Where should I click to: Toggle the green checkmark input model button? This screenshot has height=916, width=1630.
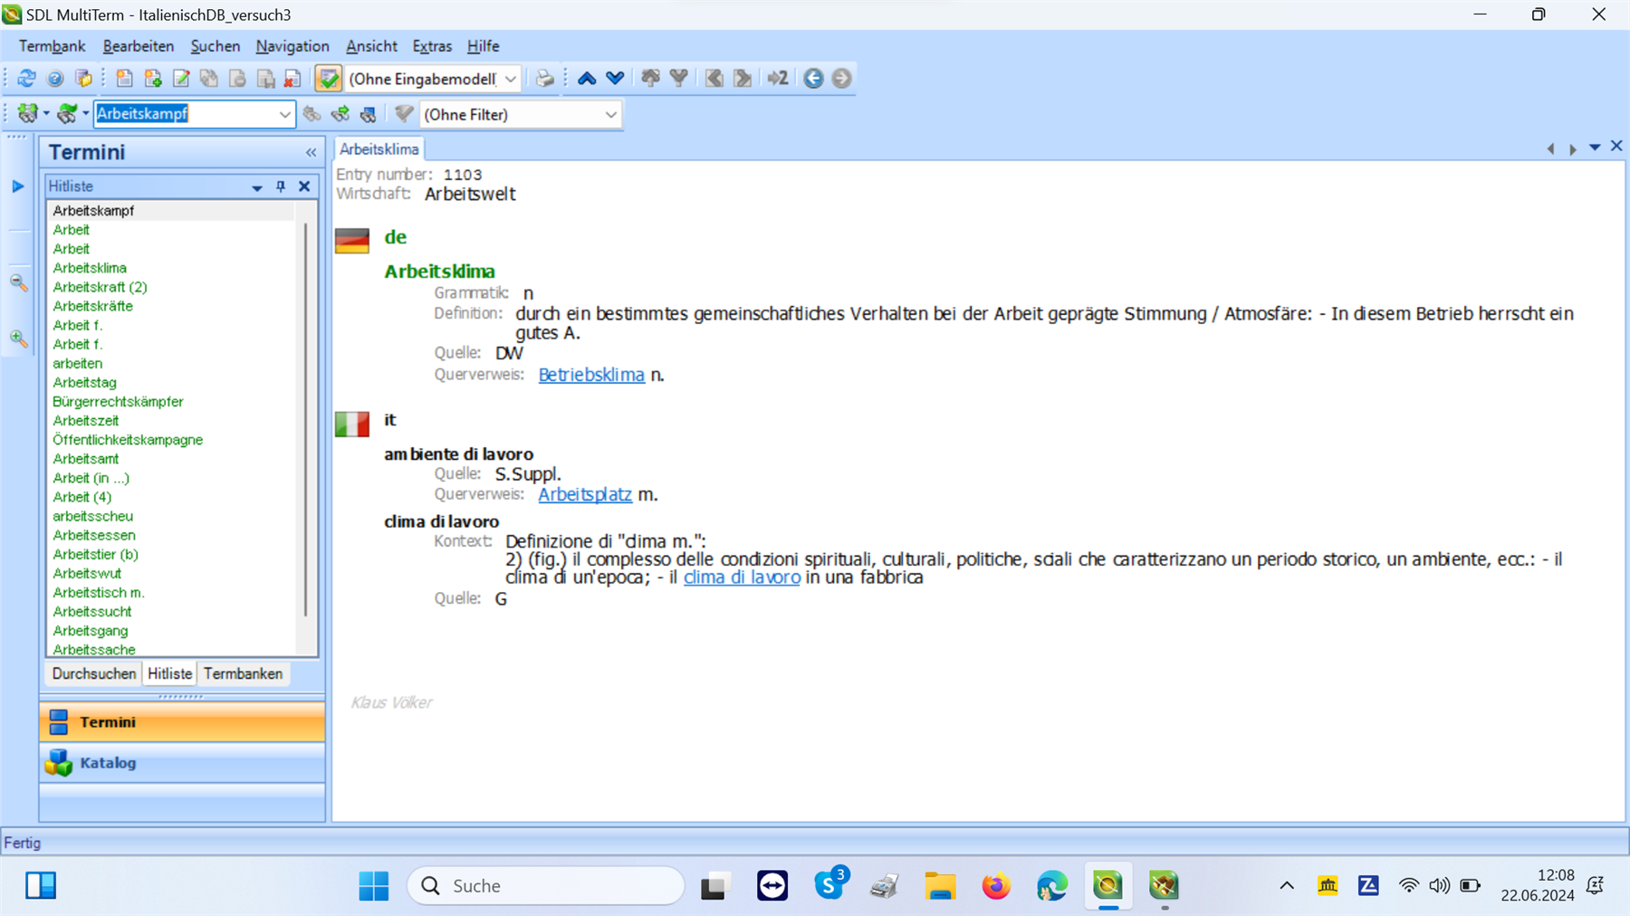(328, 79)
